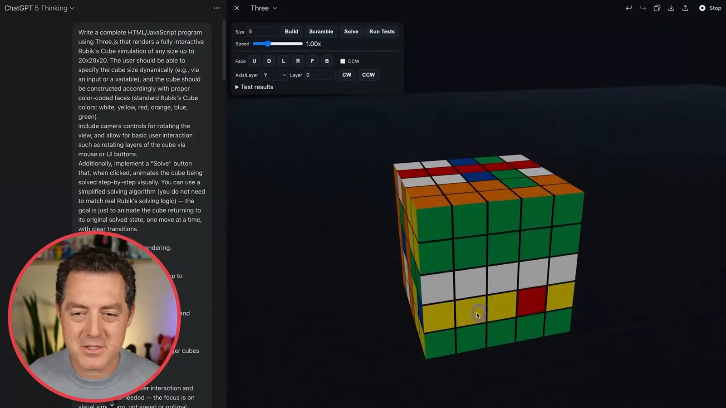726x408 pixels.
Task: Download the canvas file
Action: pyautogui.click(x=671, y=8)
